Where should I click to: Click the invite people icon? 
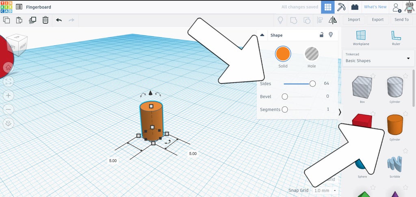(x=397, y=7)
